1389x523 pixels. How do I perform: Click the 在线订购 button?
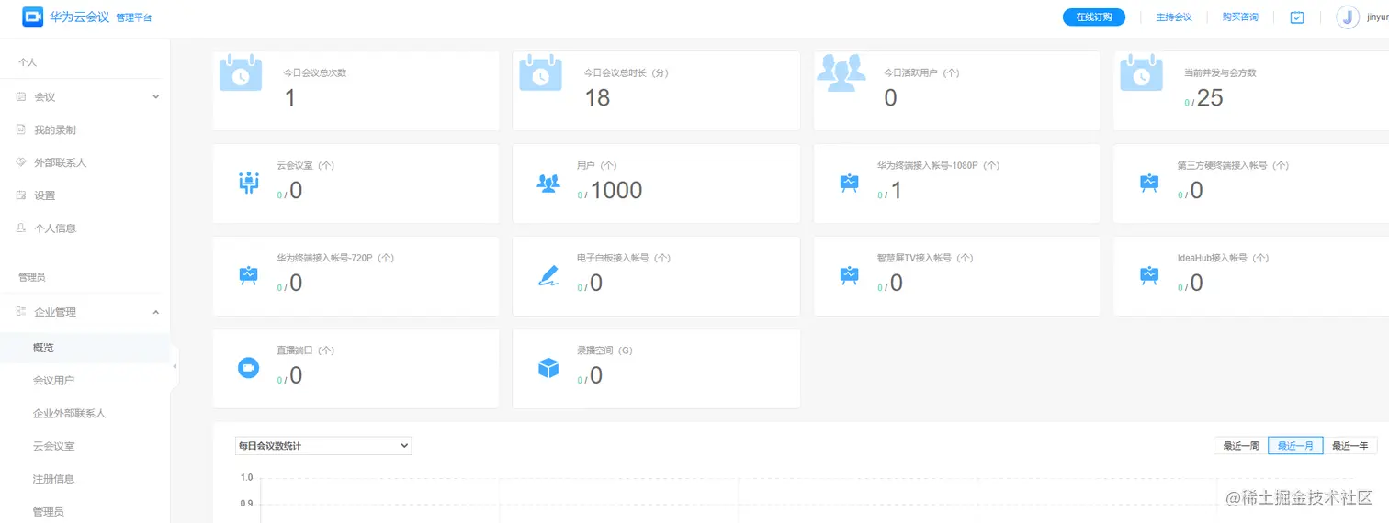[1094, 17]
